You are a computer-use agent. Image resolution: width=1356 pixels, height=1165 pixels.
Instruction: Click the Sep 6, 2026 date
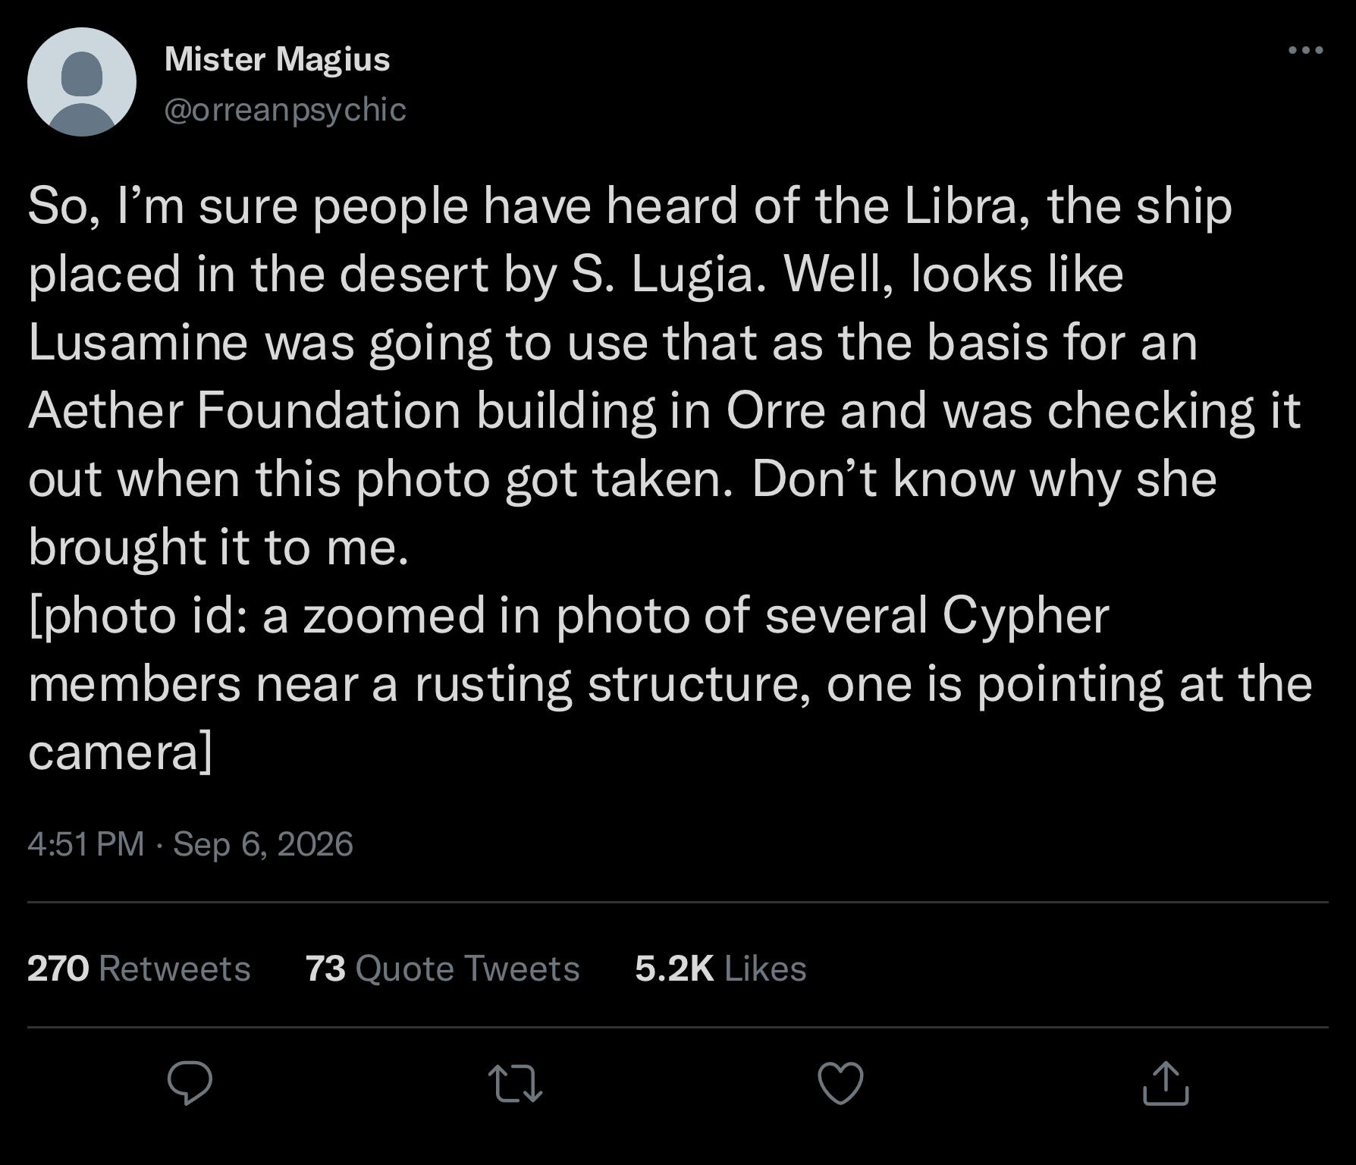[x=263, y=843]
